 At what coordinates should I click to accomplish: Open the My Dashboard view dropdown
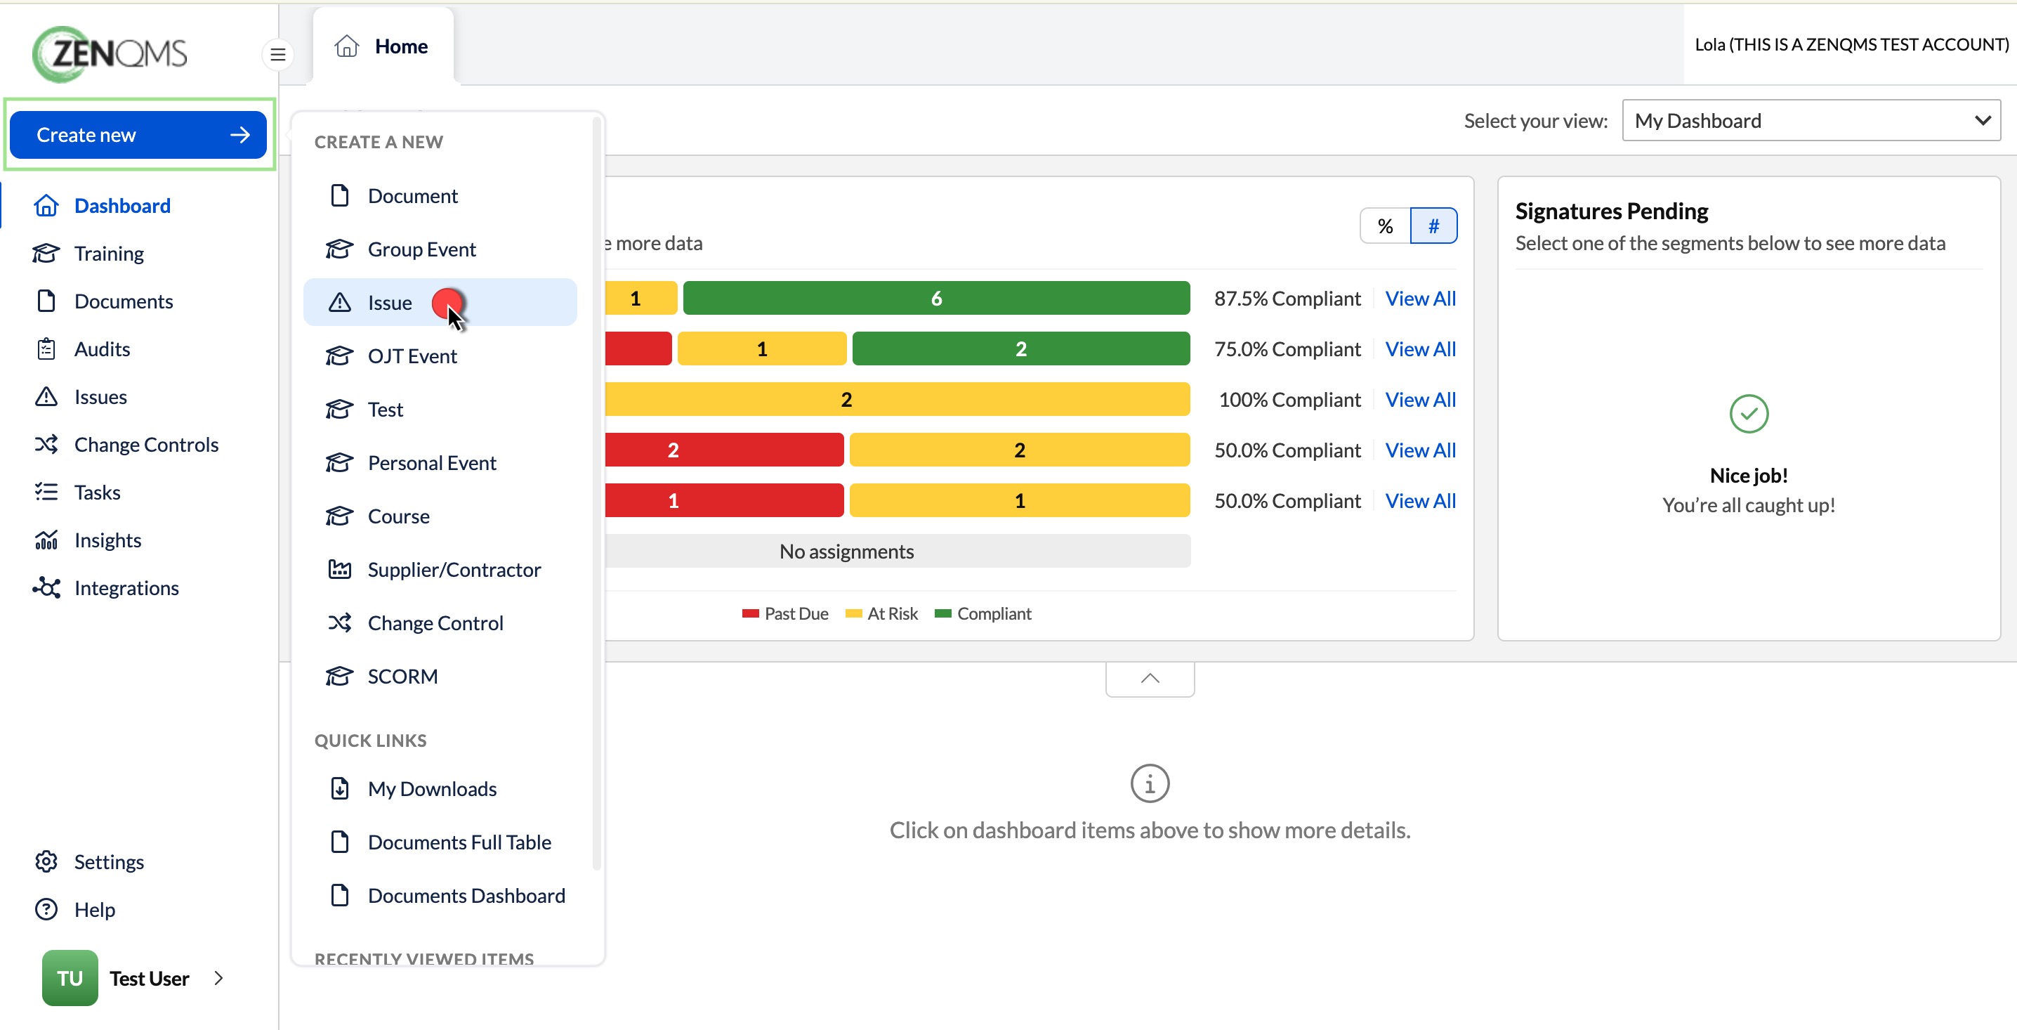pos(1811,121)
